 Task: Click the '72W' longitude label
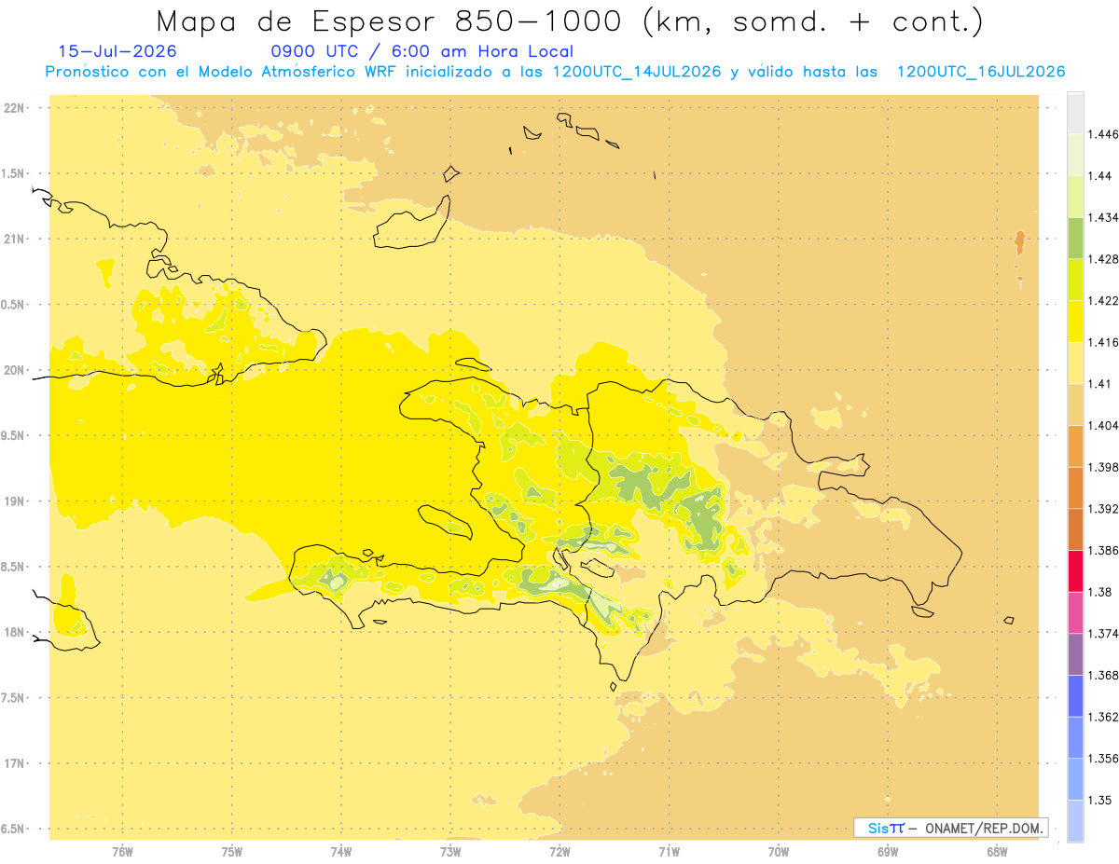pos(559,852)
